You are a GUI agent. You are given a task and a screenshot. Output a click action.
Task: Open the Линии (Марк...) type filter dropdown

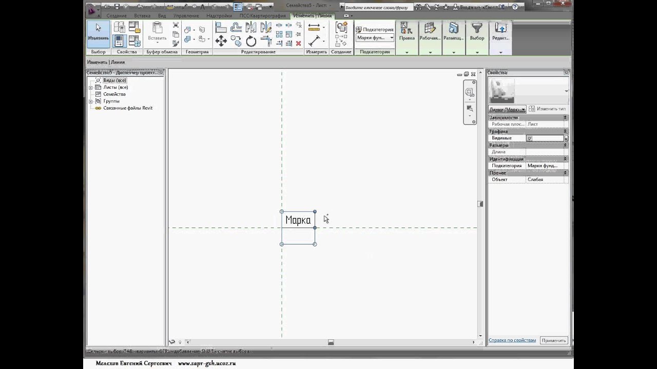point(507,109)
